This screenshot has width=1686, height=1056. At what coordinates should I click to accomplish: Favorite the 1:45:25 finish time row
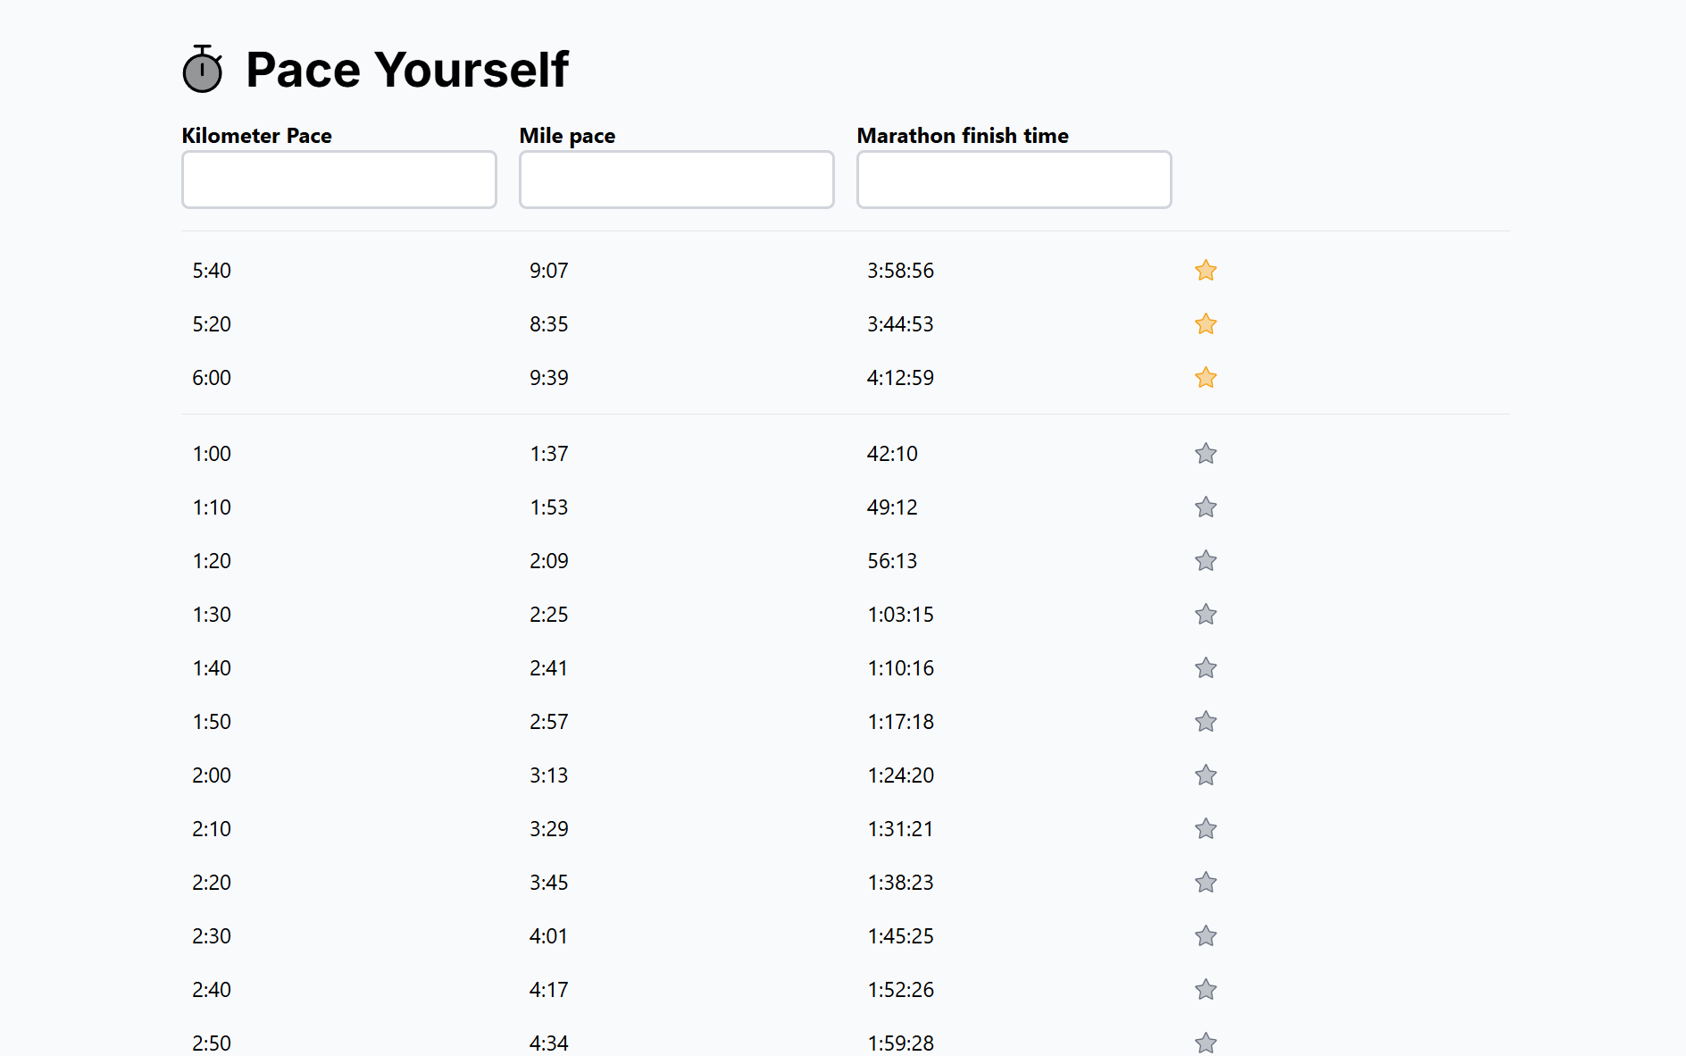1206,936
